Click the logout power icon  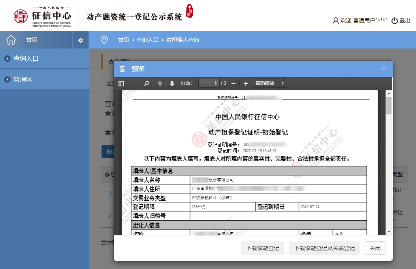click(394, 21)
